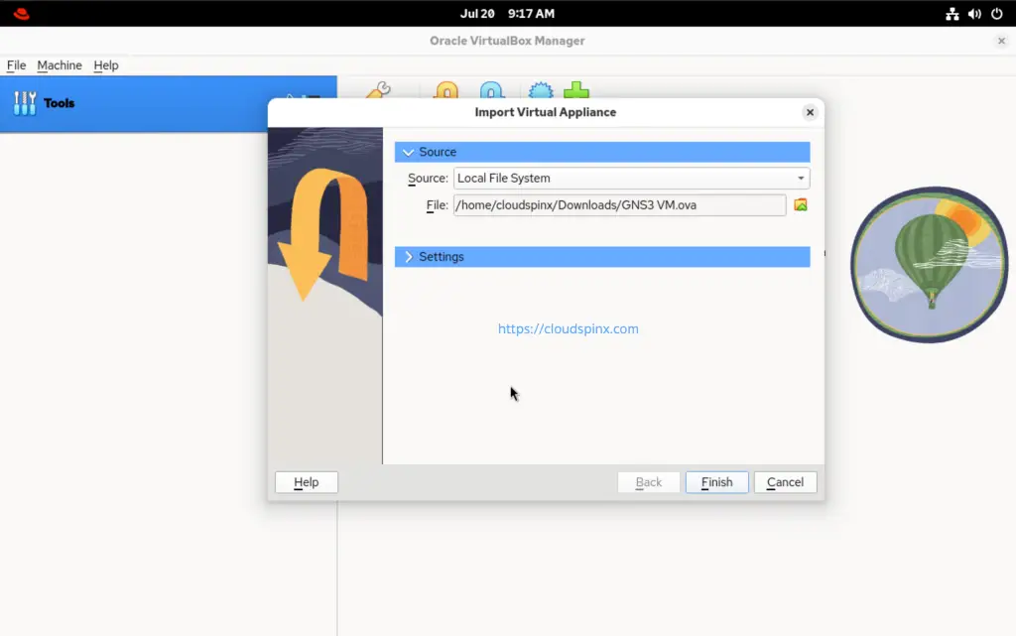Screen dimensions: 1016x636
Task: Open the Machine menu
Action: point(59,65)
